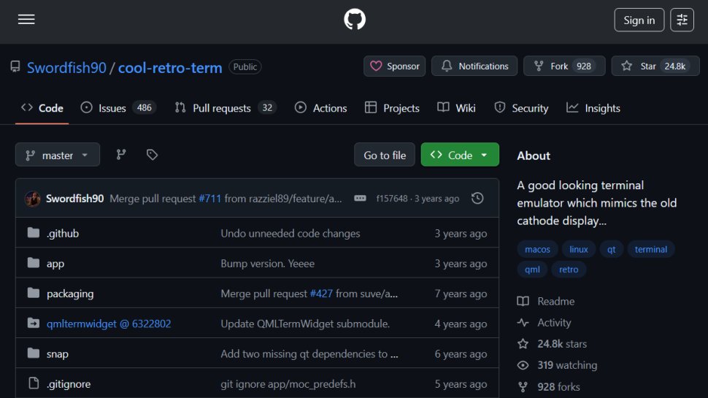Select the macos topic tag
This screenshot has width=708, height=398.
[x=537, y=249]
